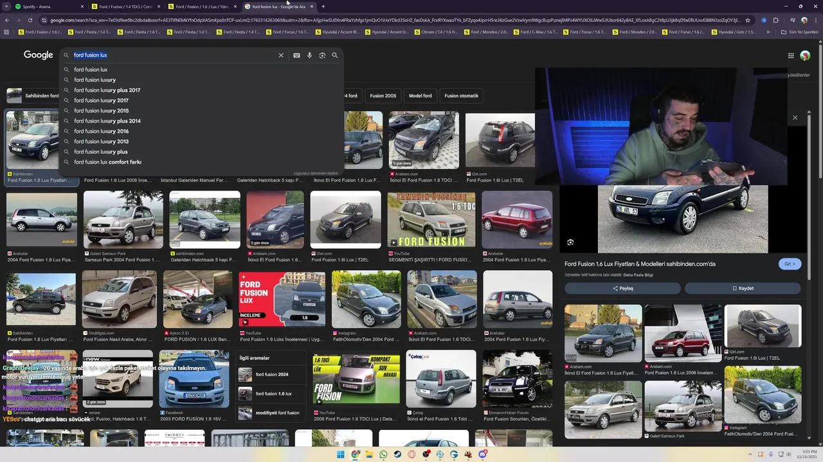823x462 pixels.
Task: Click the Paylaş share button
Action: point(622,288)
